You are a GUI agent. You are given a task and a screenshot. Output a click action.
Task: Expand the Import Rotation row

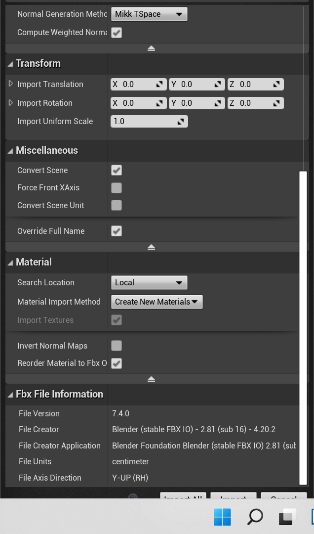(11, 103)
